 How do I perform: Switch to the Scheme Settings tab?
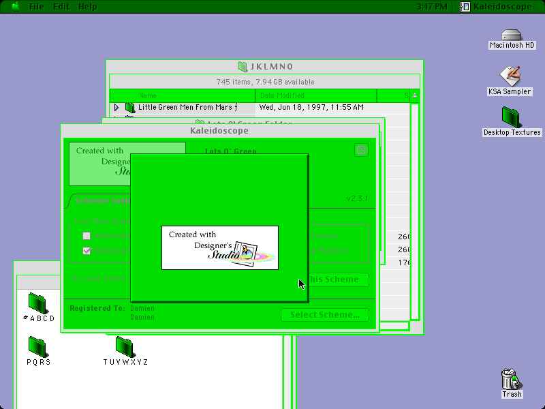[102, 201]
